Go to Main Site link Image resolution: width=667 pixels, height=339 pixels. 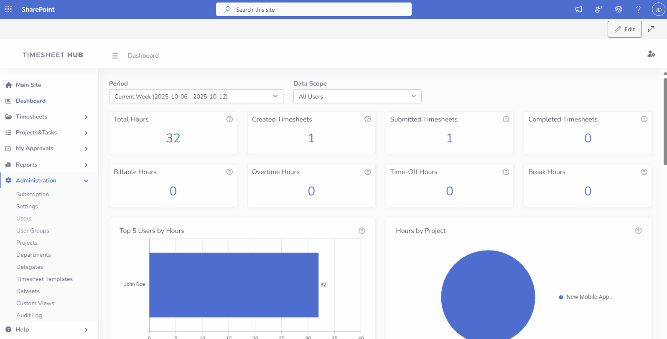(28, 85)
